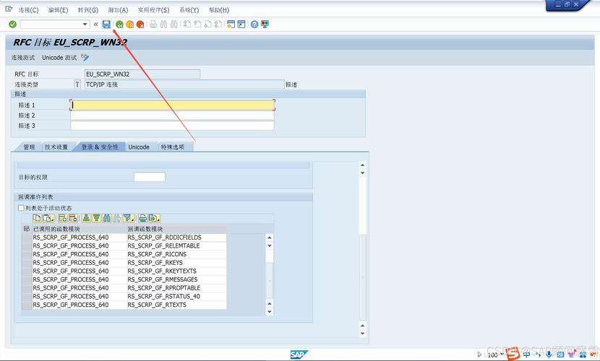Click the green Back arrow icon
Viewport: 600px width, 361px height.
pyautogui.click(x=119, y=25)
